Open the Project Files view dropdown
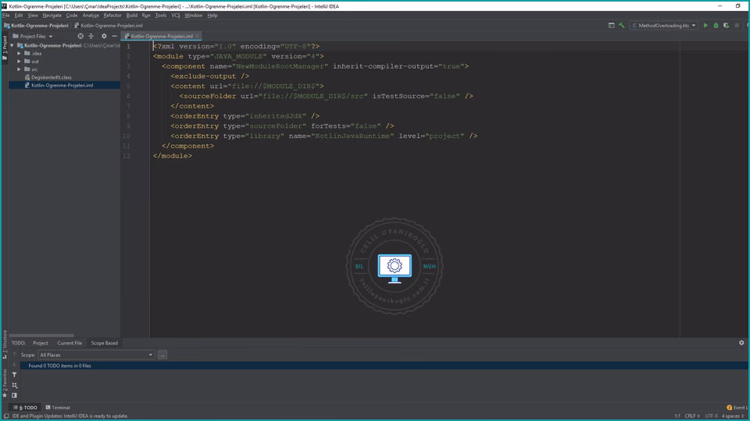The width and height of the screenshot is (750, 421). 33,37
